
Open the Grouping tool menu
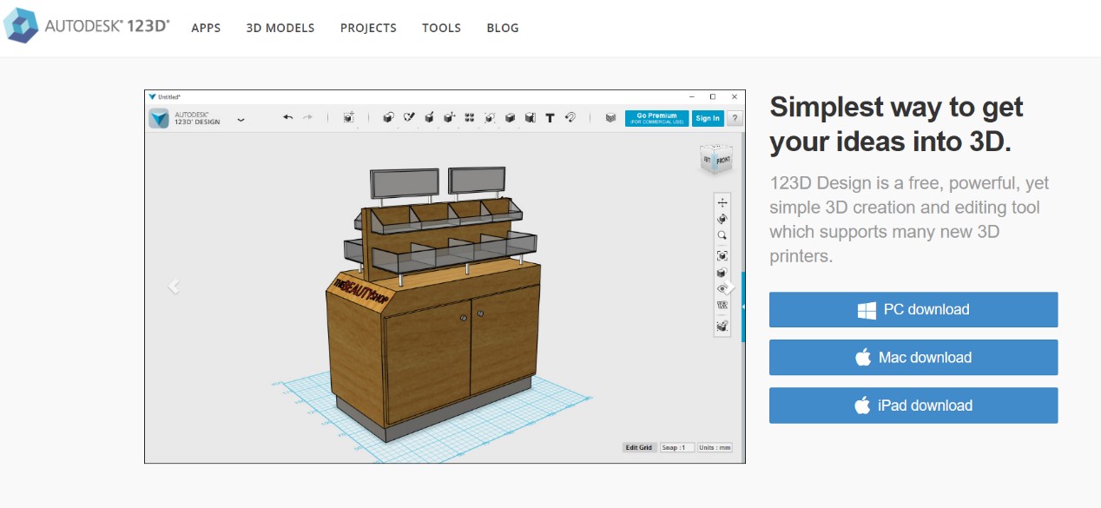pyautogui.click(x=490, y=117)
